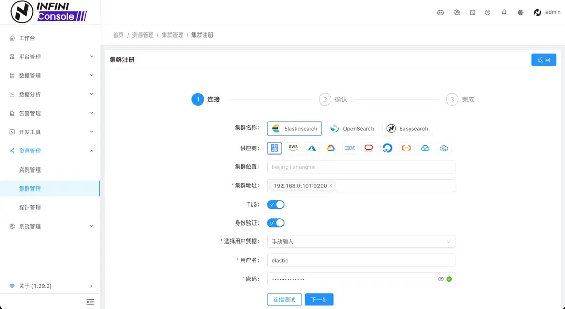565x309 pixels.
Task: Select the on-premise server provider icon
Action: [274, 148]
